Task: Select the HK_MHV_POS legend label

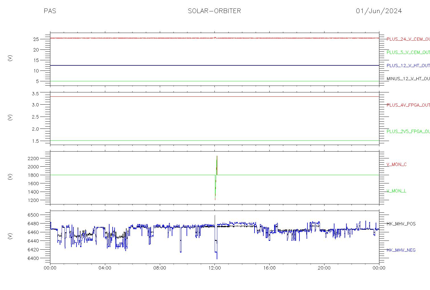Action: (401, 224)
